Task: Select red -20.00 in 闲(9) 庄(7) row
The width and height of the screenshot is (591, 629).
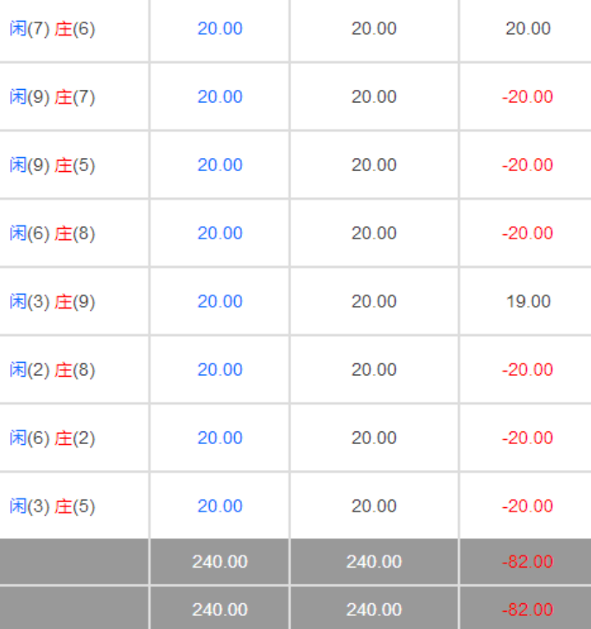Action: tap(527, 97)
